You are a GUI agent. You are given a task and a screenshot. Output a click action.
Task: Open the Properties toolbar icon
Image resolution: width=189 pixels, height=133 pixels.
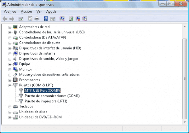(30, 19)
